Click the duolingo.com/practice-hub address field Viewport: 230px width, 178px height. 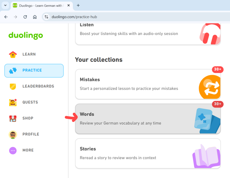pyautogui.click(x=74, y=17)
